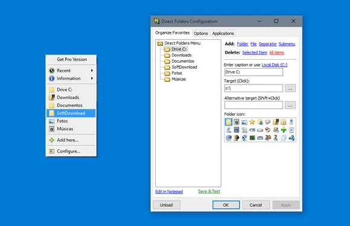Choose Get Pro Version in popup menu
This screenshot has width=350, height=226.
coord(72,59)
